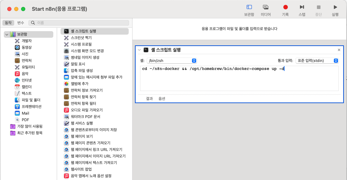Show the 옵션 (Options) of the action
Screen dimensions: 347x180
pos(162,99)
